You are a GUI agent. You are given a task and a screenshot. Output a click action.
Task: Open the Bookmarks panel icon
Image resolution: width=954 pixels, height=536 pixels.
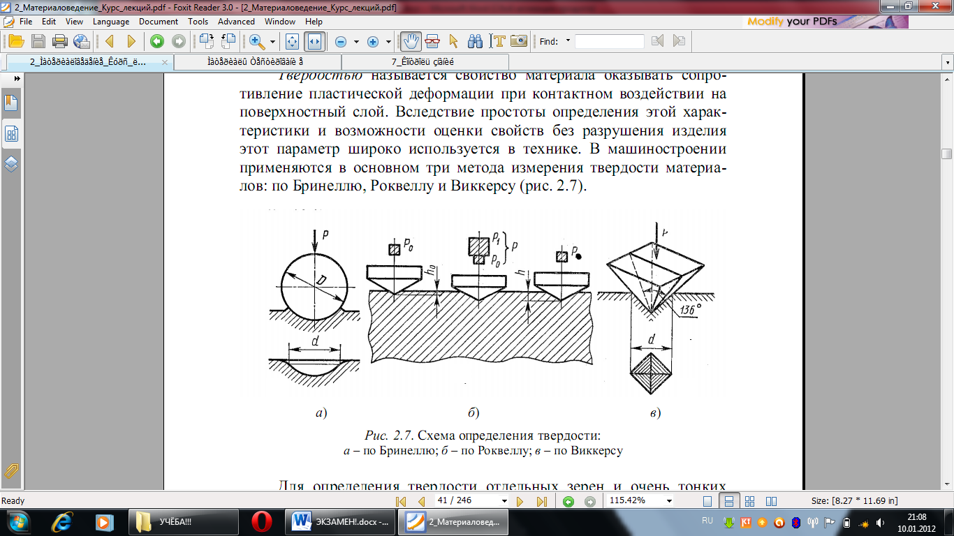coord(11,103)
